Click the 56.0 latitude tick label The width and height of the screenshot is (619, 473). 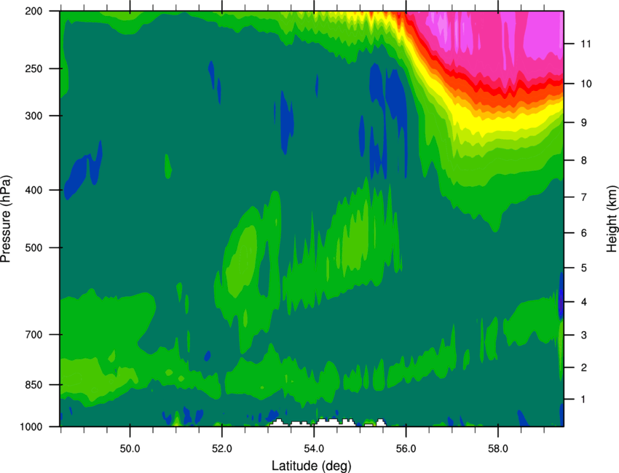[x=406, y=448]
